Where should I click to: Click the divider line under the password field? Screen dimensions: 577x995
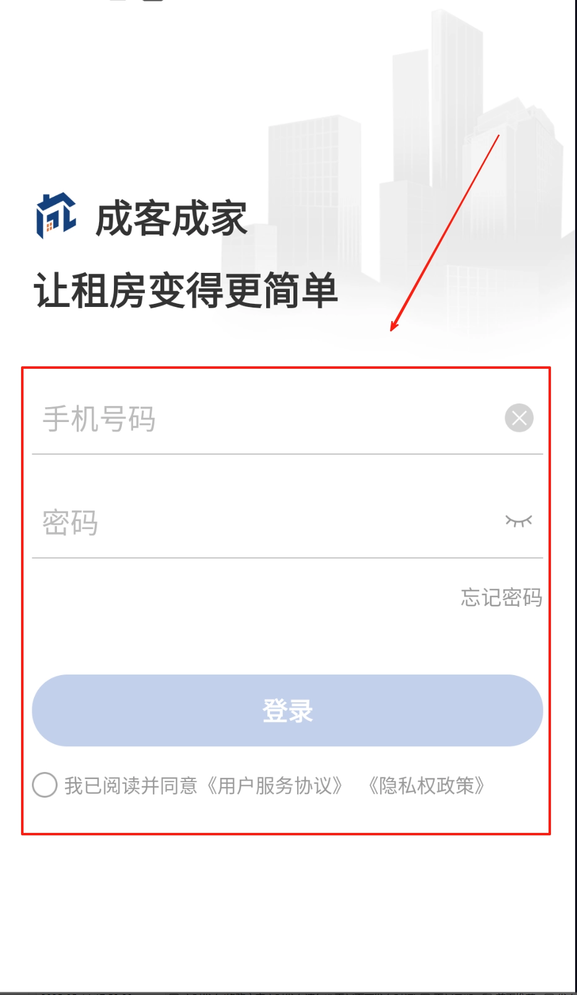coord(287,558)
